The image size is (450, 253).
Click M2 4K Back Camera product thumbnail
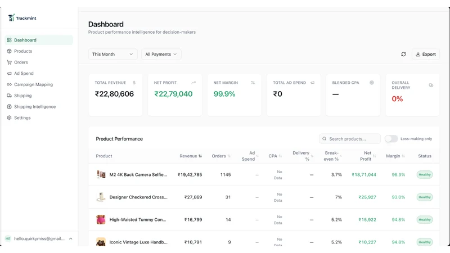(x=101, y=174)
